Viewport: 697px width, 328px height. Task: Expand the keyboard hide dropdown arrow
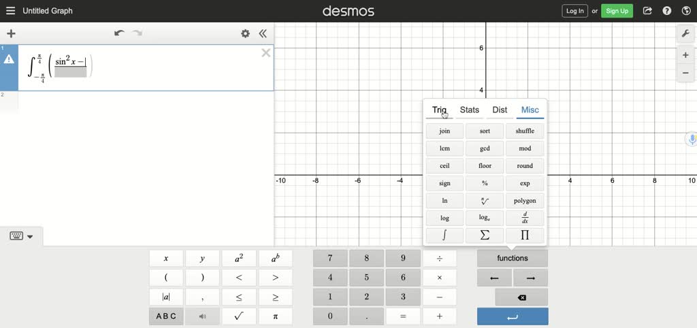point(30,236)
